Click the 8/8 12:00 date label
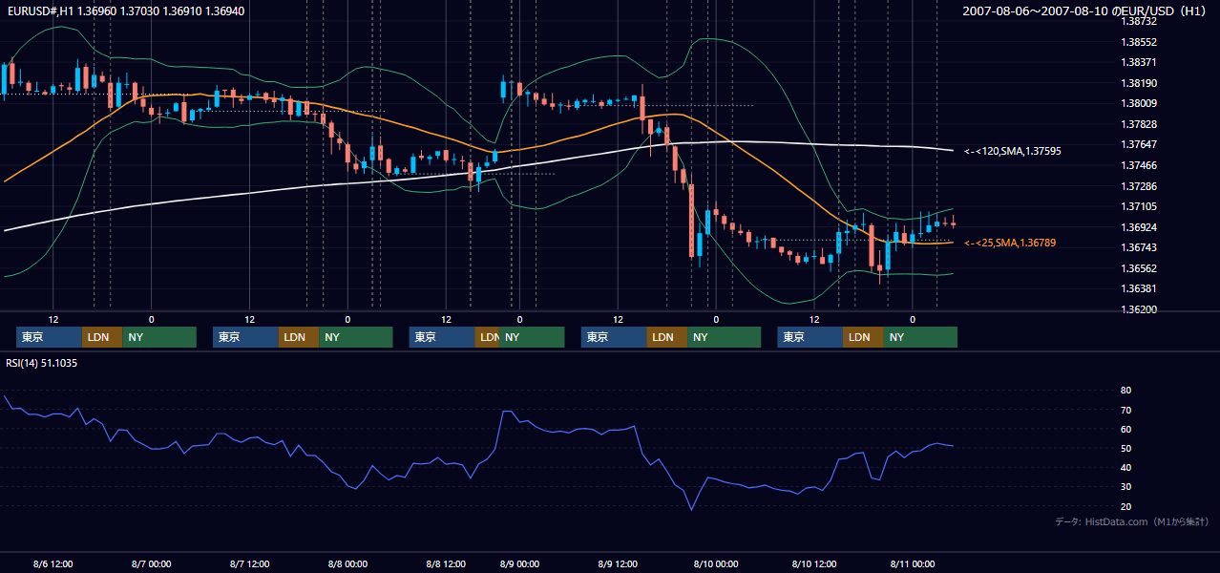Viewport: 1220px width, 573px height. coord(446,563)
